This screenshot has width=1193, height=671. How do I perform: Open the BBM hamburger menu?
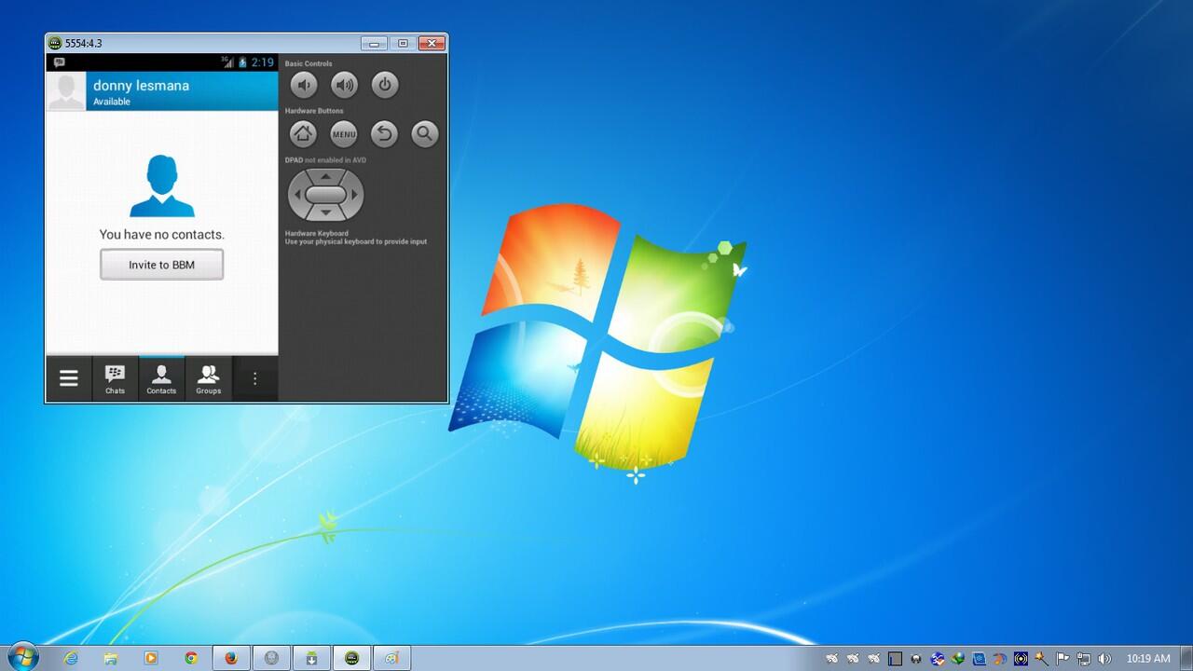coord(69,378)
